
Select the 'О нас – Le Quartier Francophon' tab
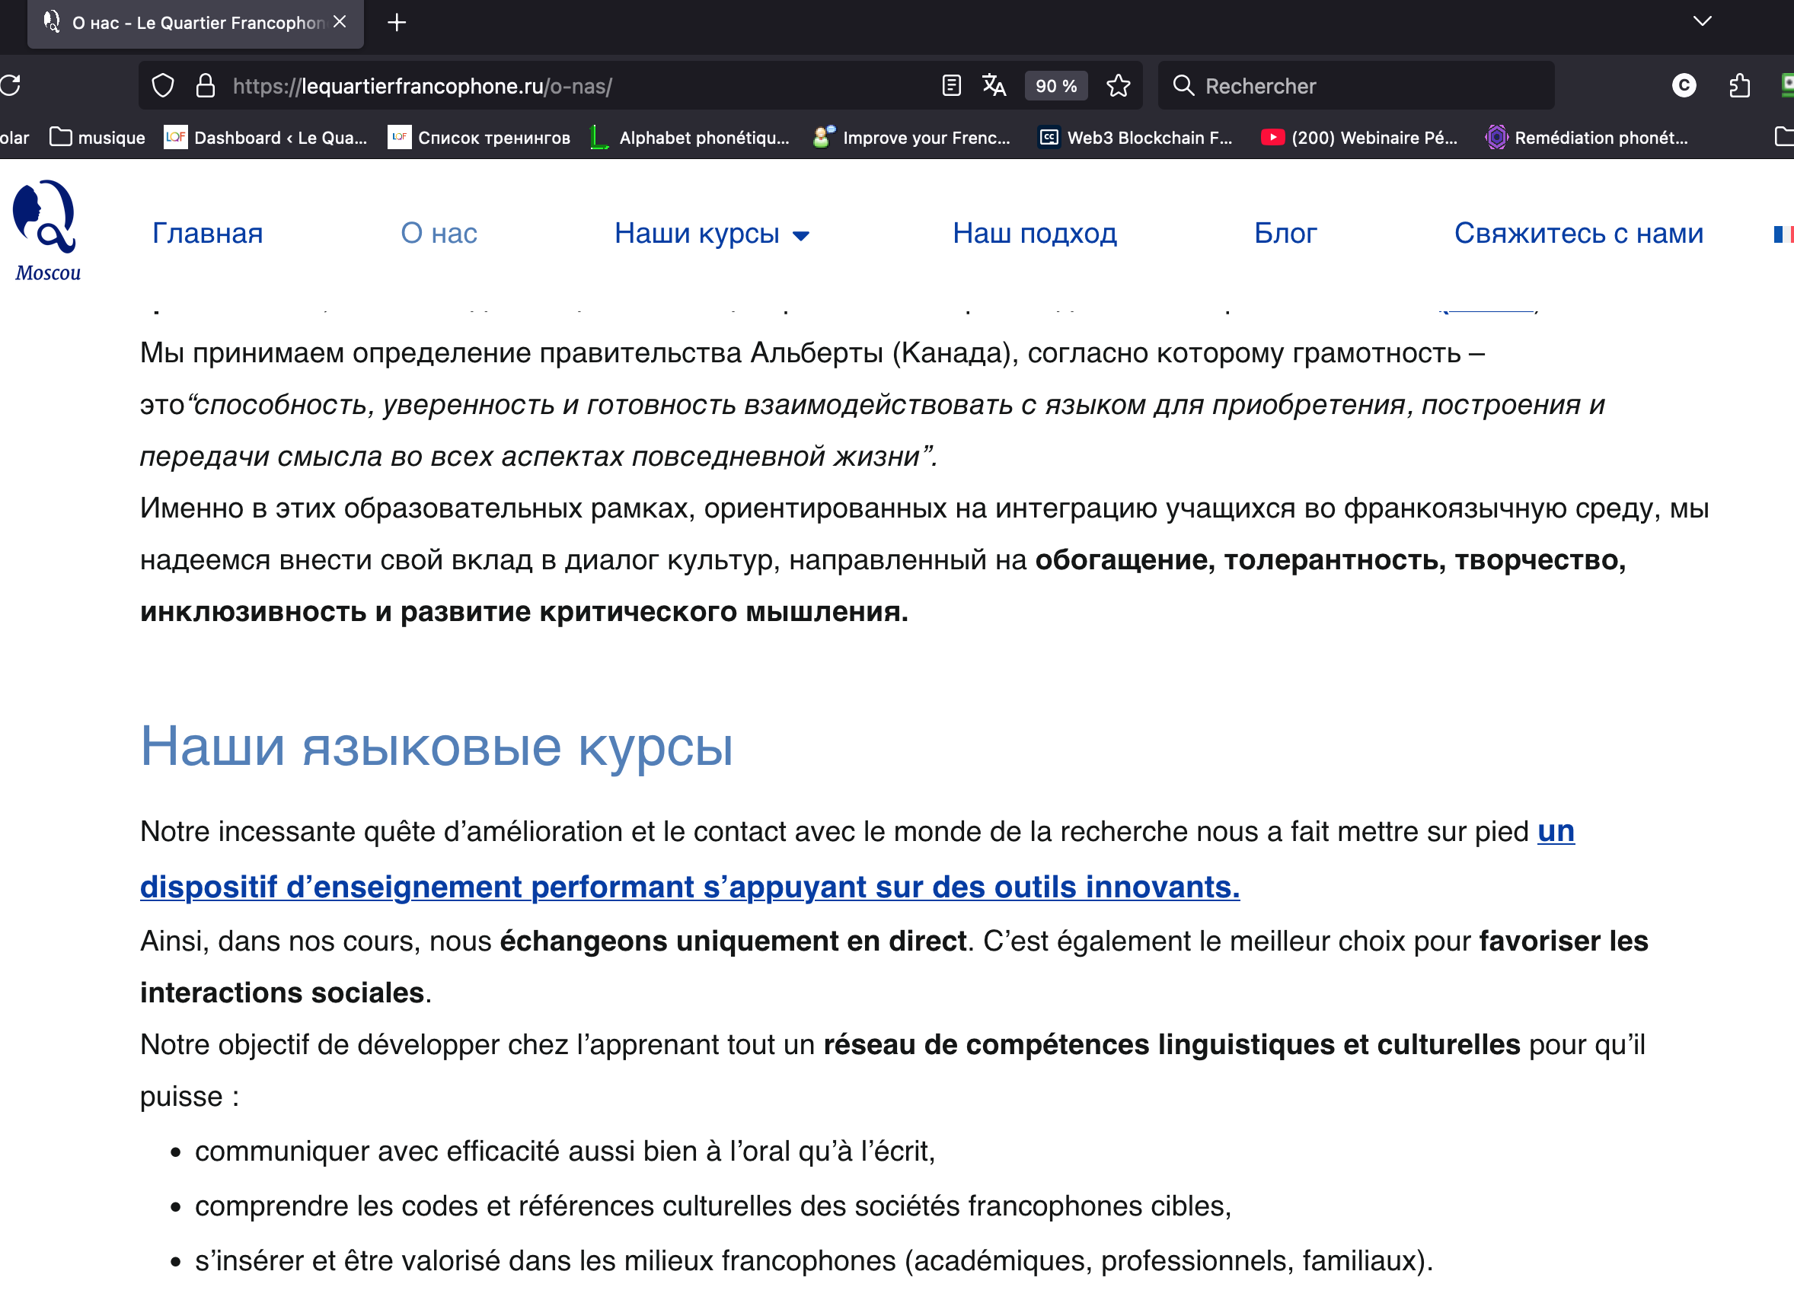196,23
